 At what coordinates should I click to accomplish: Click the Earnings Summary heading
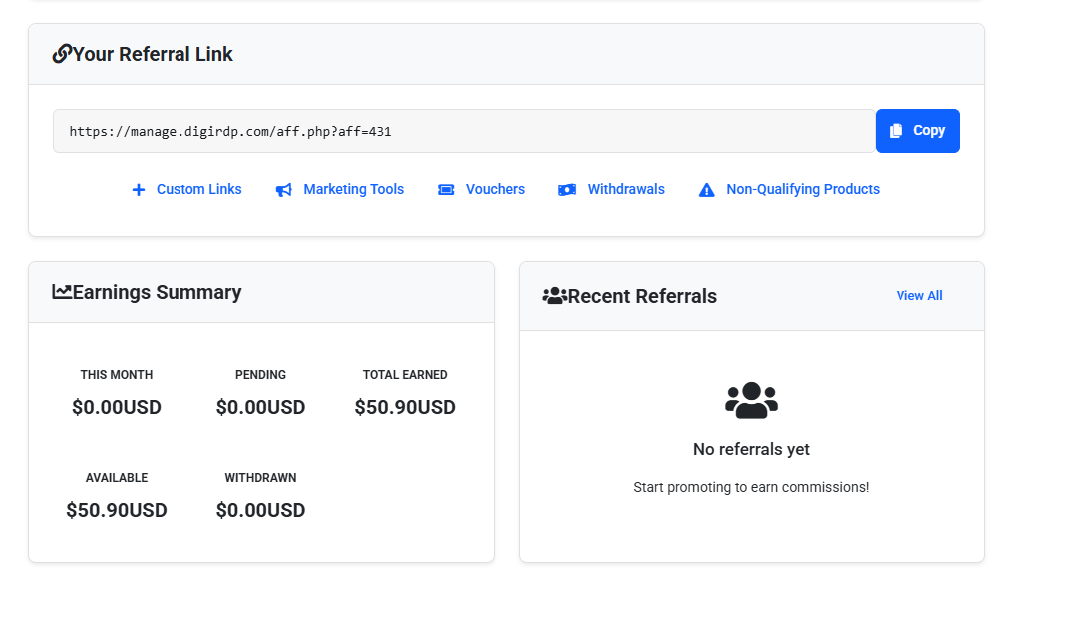(x=157, y=293)
